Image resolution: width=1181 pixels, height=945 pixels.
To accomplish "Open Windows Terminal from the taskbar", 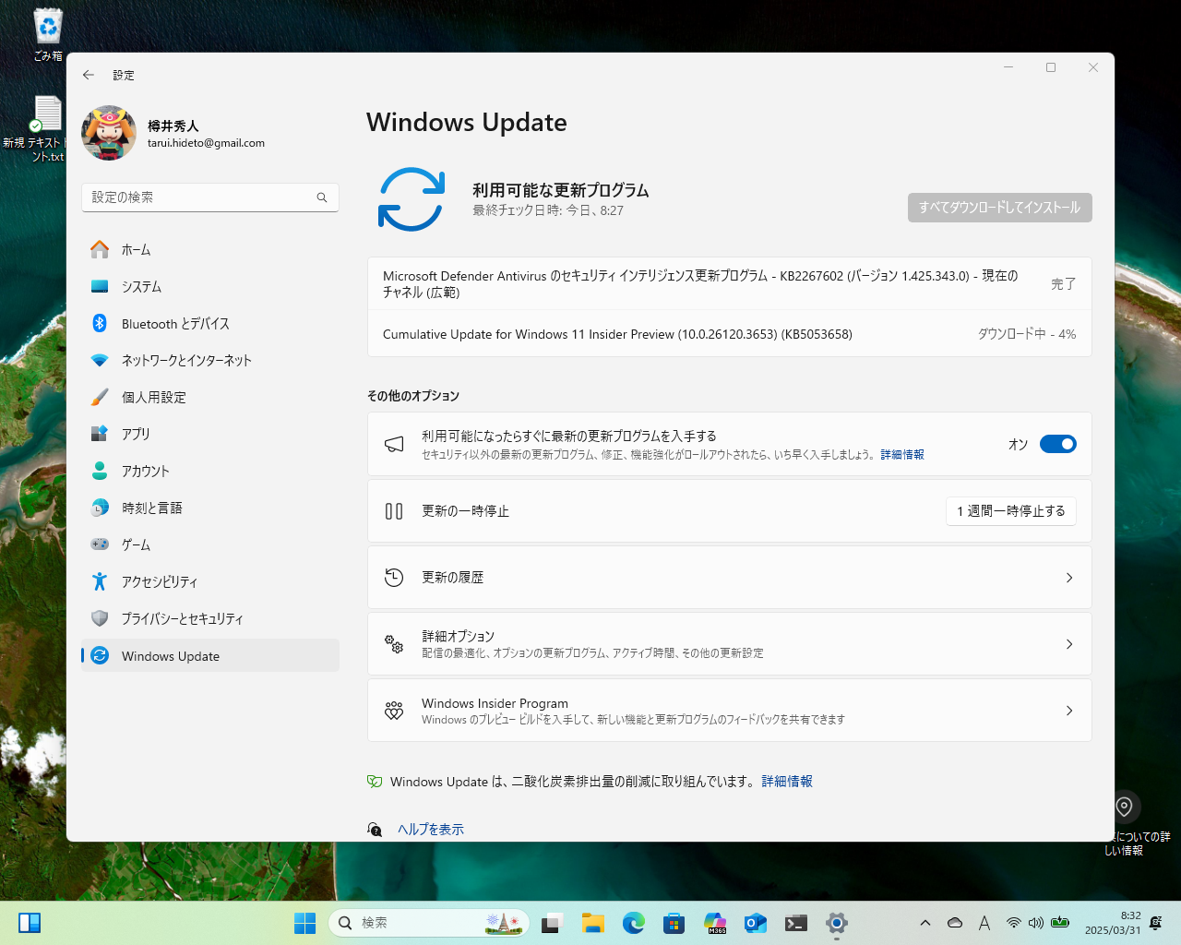I will tap(795, 923).
